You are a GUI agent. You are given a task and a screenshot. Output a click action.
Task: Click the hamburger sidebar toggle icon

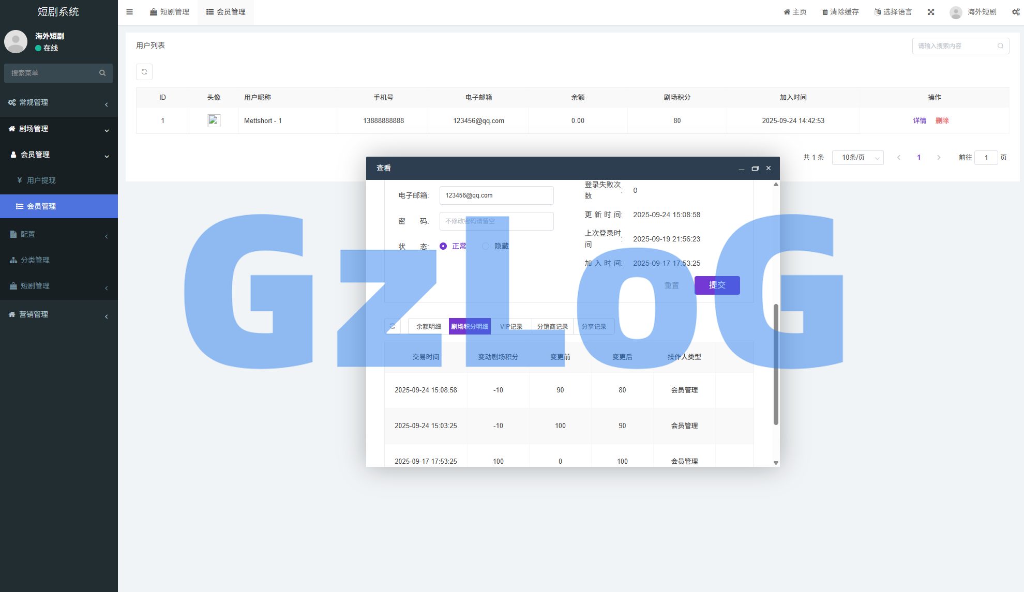130,12
